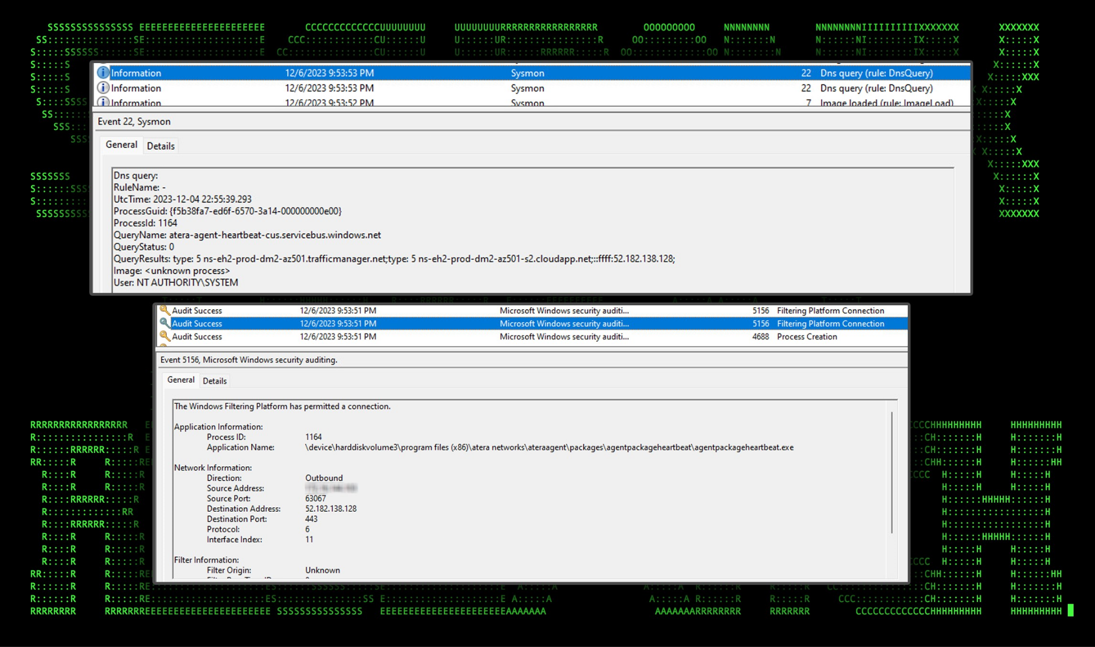Open Details tab of Event 22 Sysmon
This screenshot has width=1095, height=647.
(x=160, y=146)
